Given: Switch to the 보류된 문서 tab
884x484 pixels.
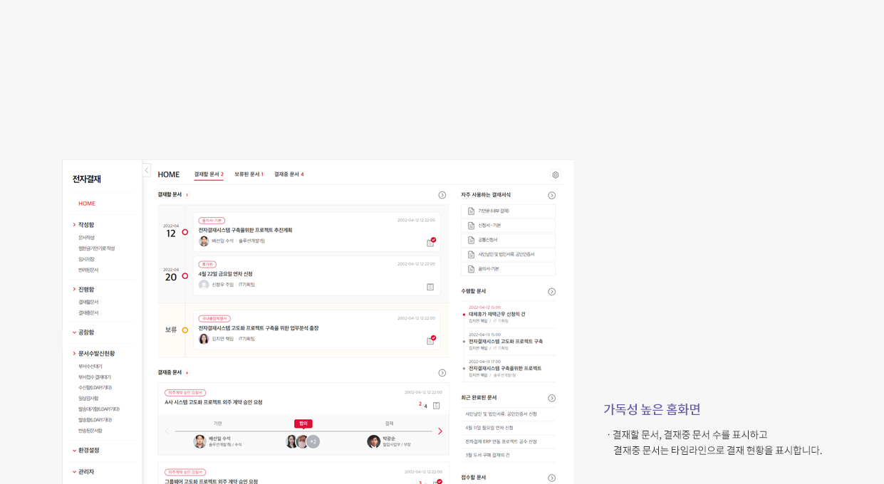Looking at the screenshot, I should coord(249,174).
